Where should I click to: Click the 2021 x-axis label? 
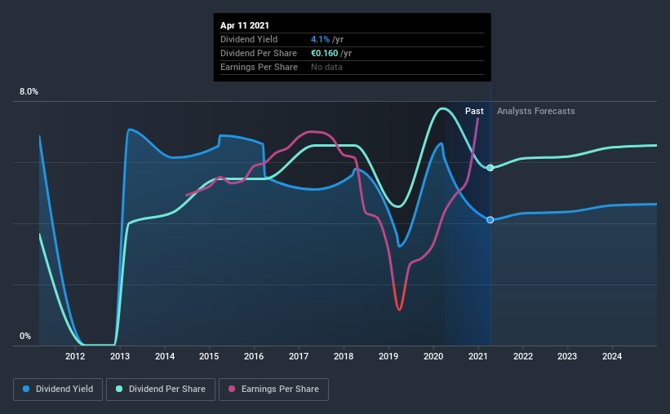tap(477, 356)
